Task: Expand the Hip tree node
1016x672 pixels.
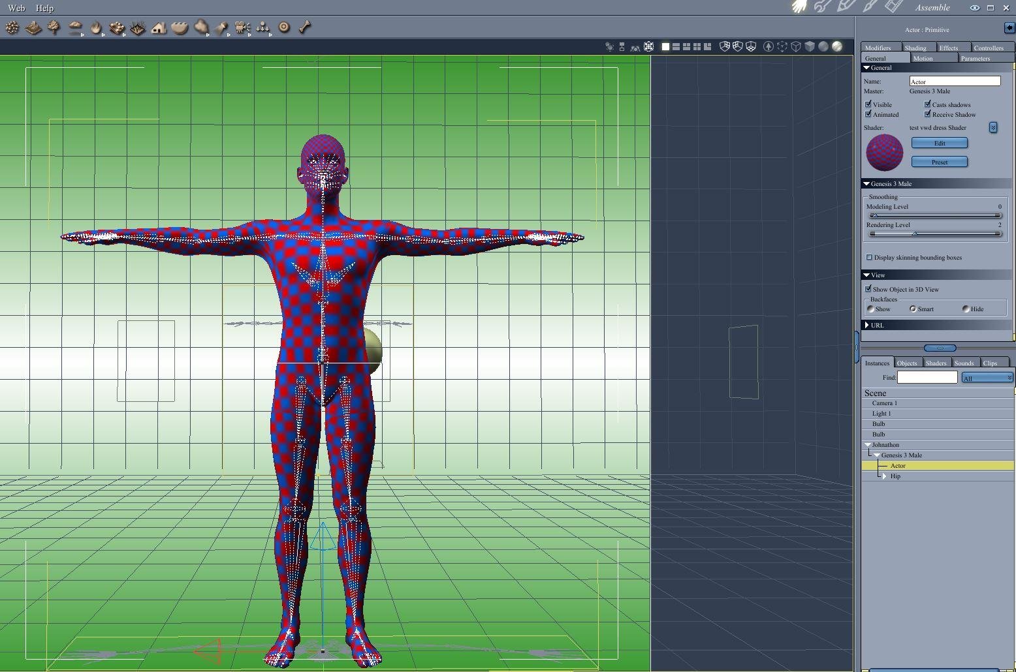Action: 885,476
